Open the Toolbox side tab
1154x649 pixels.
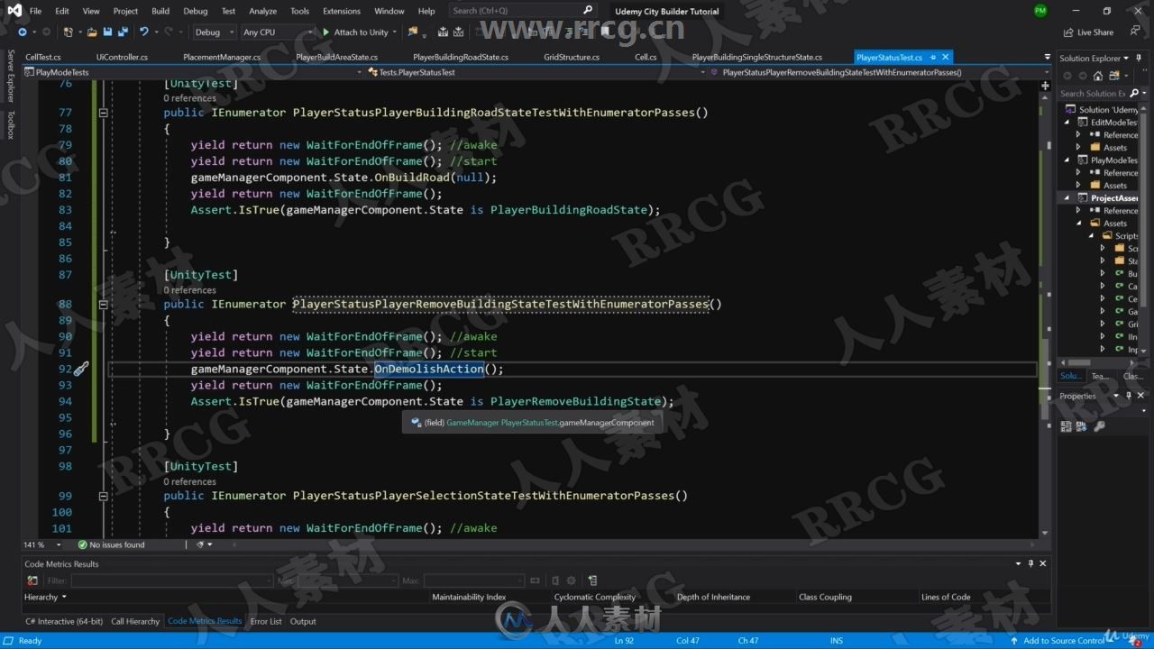[x=10, y=125]
